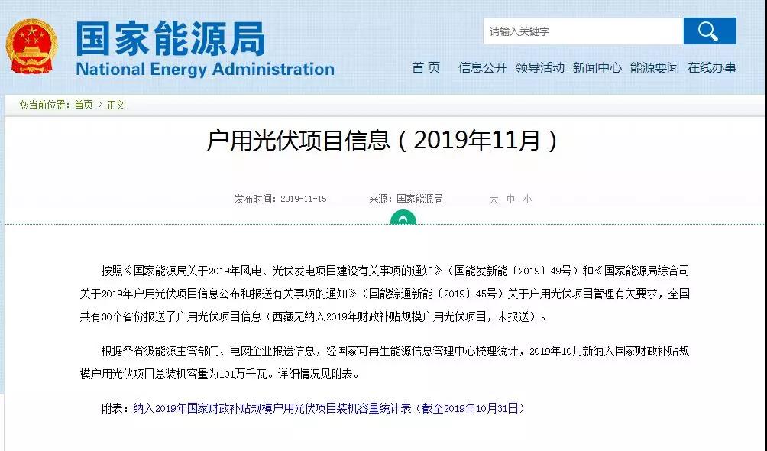Click 首页 in the breadcrumb trail

coord(83,105)
